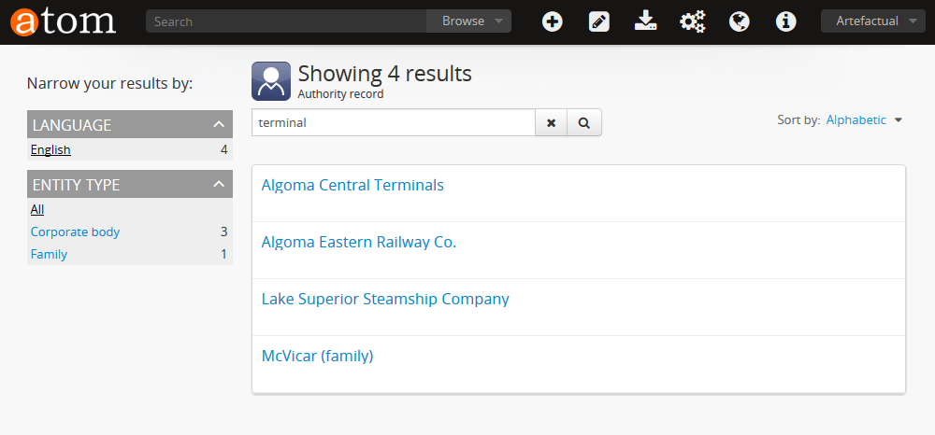Expand the Browse dropdown menu

pos(469,21)
